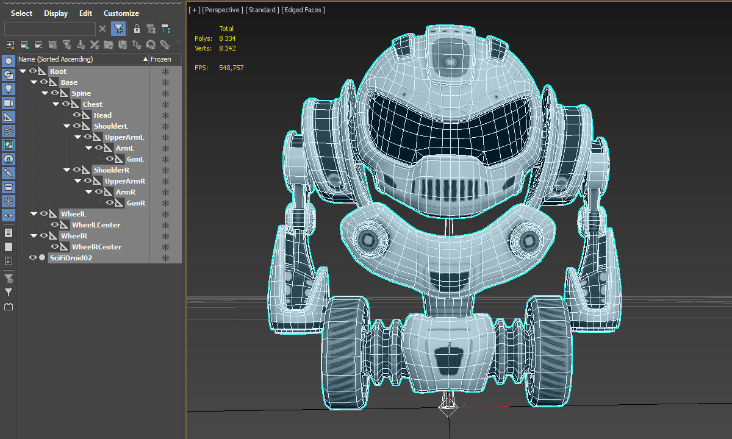The image size is (732, 439).
Task: Toggle visibility eye of Root
Action: tap(33, 71)
